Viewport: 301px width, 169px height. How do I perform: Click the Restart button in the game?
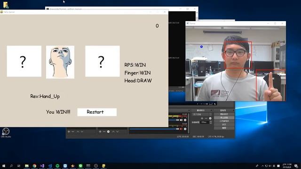97,112
